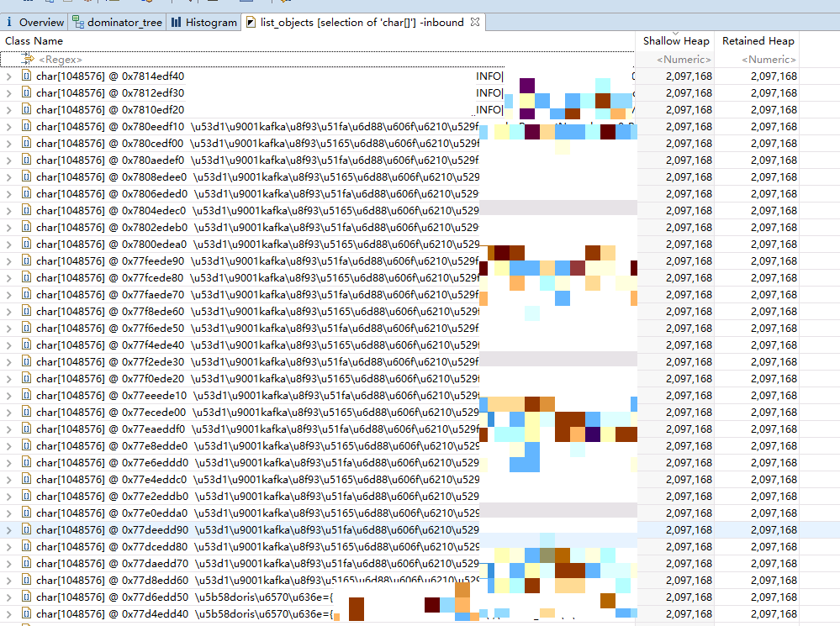840x626 pixels.
Task: Click the array icon of row 0x77d8edd60
Action: pos(26,580)
